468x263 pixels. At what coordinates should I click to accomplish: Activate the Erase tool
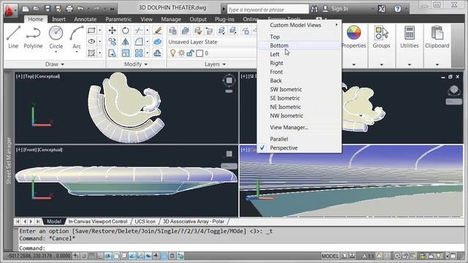[x=158, y=31]
